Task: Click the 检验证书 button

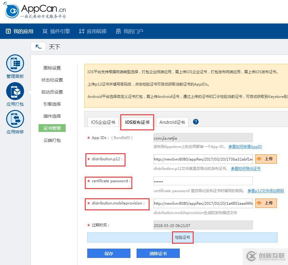Action: (182, 238)
